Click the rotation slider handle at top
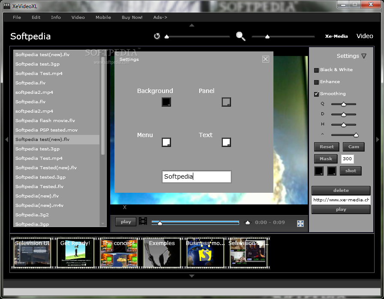The height and width of the screenshot is (299, 384). (167, 37)
